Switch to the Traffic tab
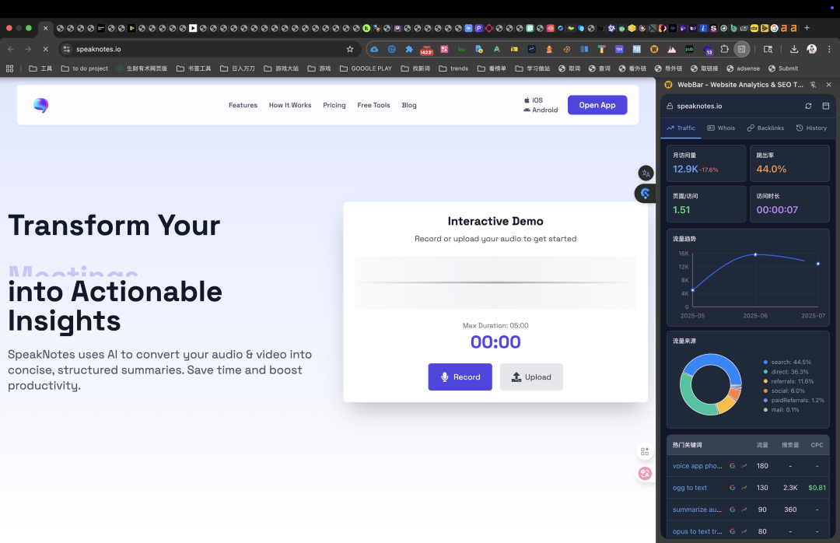The height and width of the screenshot is (543, 840). [681, 128]
